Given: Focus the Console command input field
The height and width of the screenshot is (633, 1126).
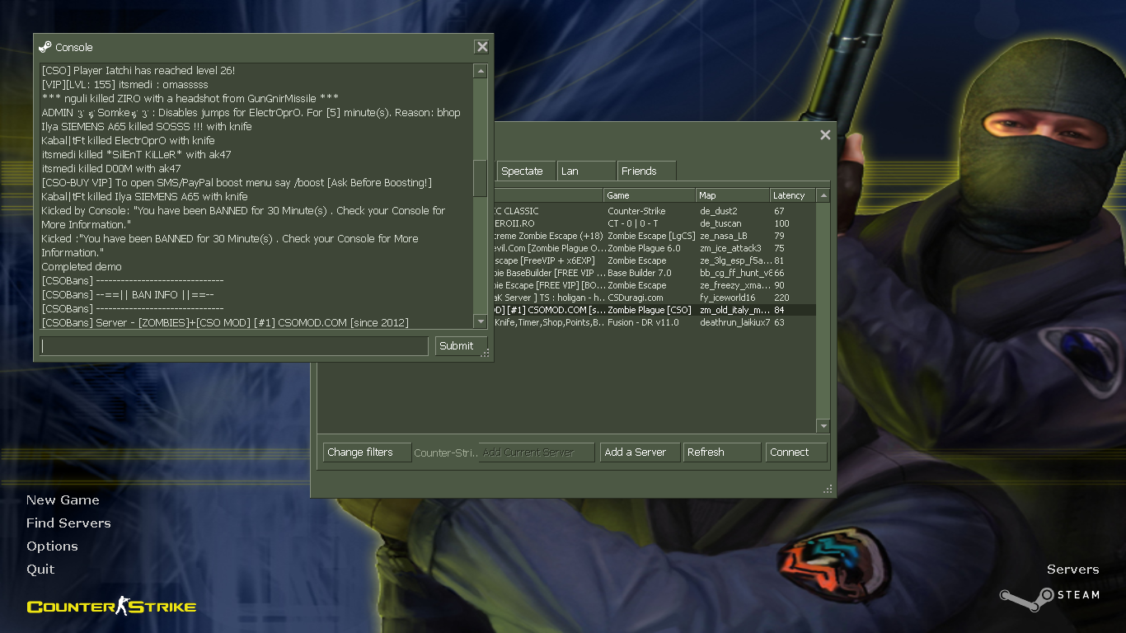Looking at the screenshot, I should [234, 346].
